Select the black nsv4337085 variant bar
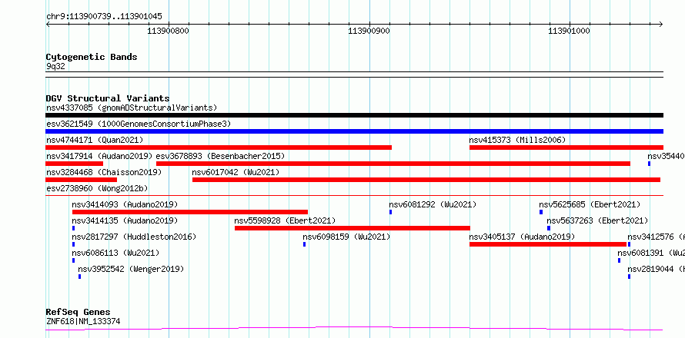 coord(354,115)
